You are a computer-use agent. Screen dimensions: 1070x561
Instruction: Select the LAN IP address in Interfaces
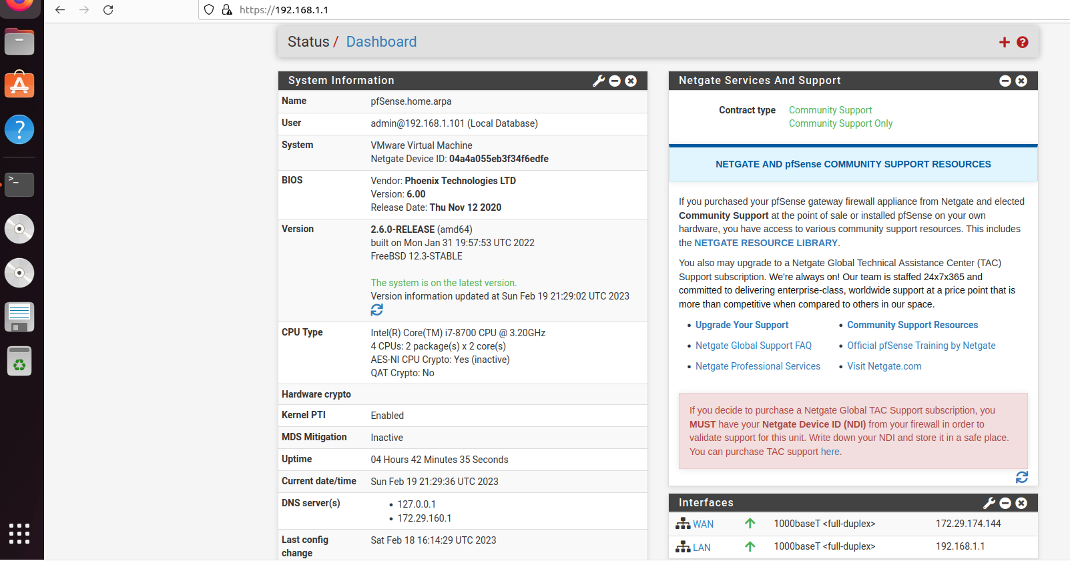[x=960, y=546]
